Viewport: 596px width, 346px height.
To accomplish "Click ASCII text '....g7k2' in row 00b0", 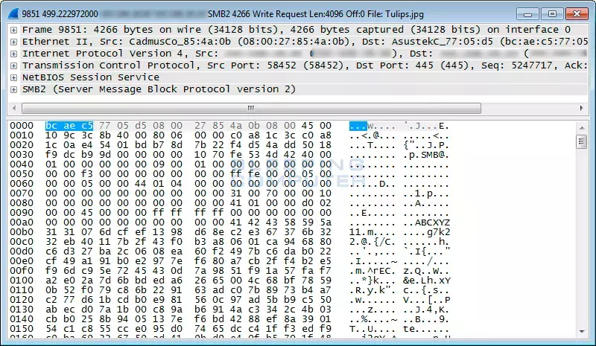I will (426, 232).
